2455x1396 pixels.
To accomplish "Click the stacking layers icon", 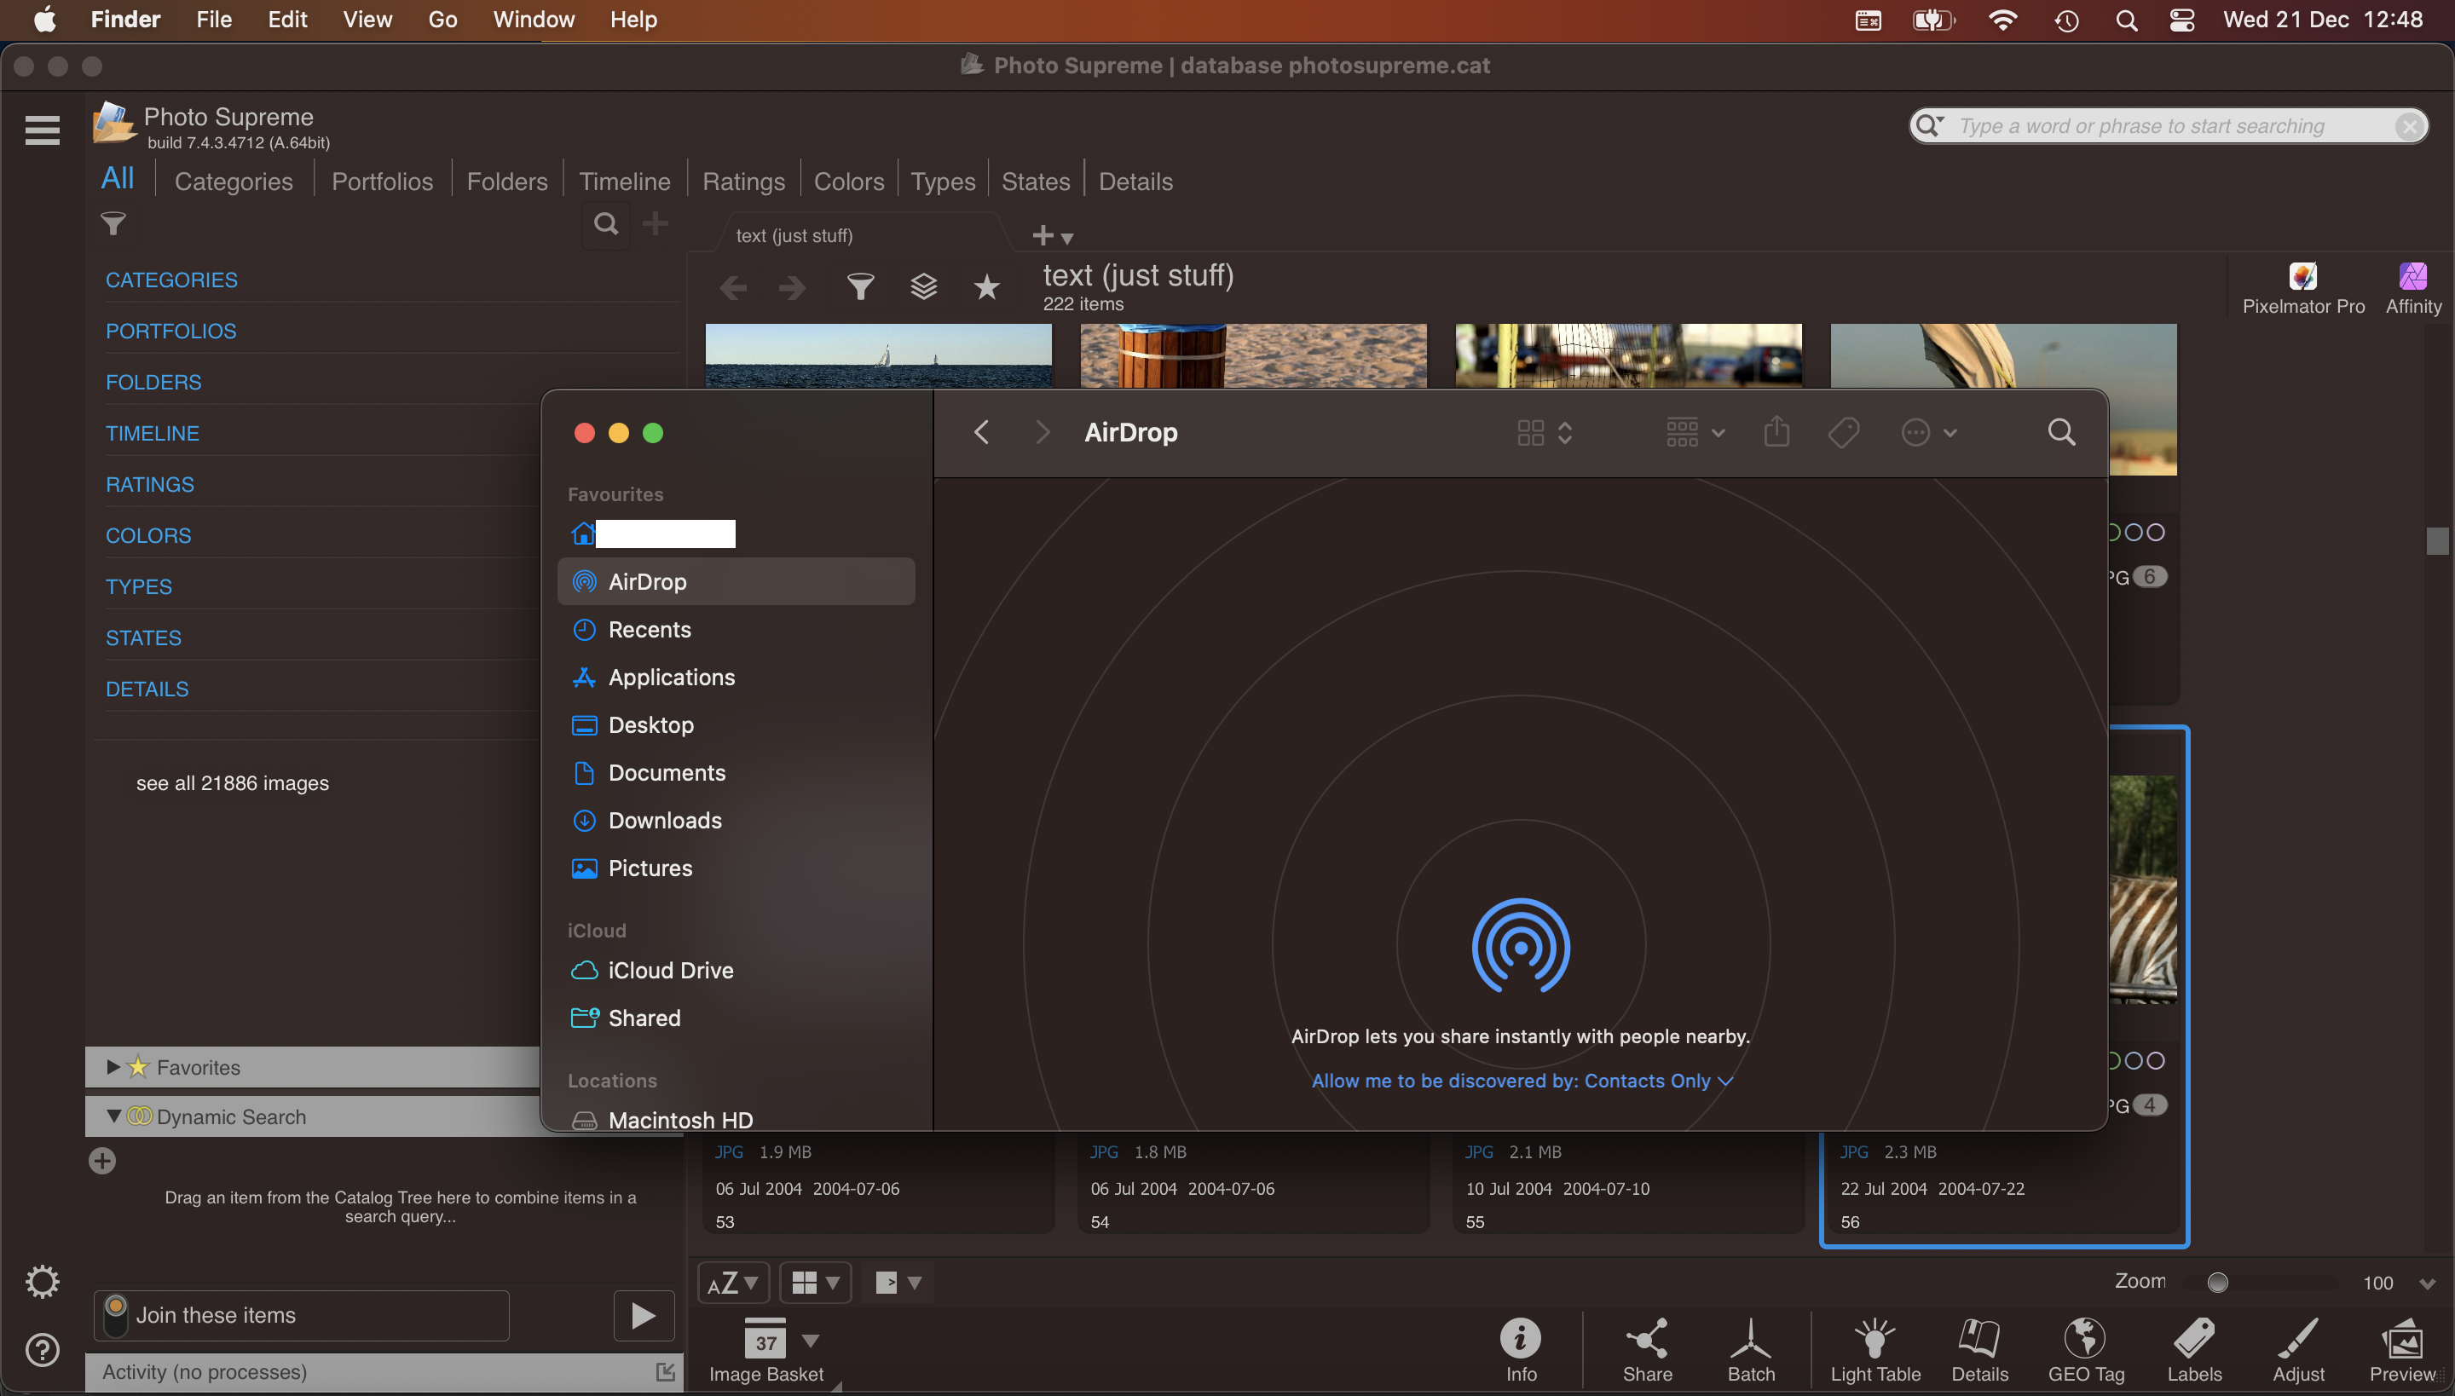I will tap(923, 286).
